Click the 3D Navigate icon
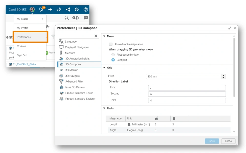The height and width of the screenshot is (153, 246). point(61,76)
